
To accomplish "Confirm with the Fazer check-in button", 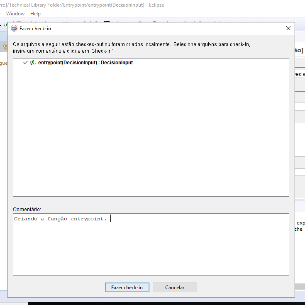I will [127, 287].
